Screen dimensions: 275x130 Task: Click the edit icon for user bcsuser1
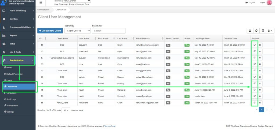(x=255, y=45)
